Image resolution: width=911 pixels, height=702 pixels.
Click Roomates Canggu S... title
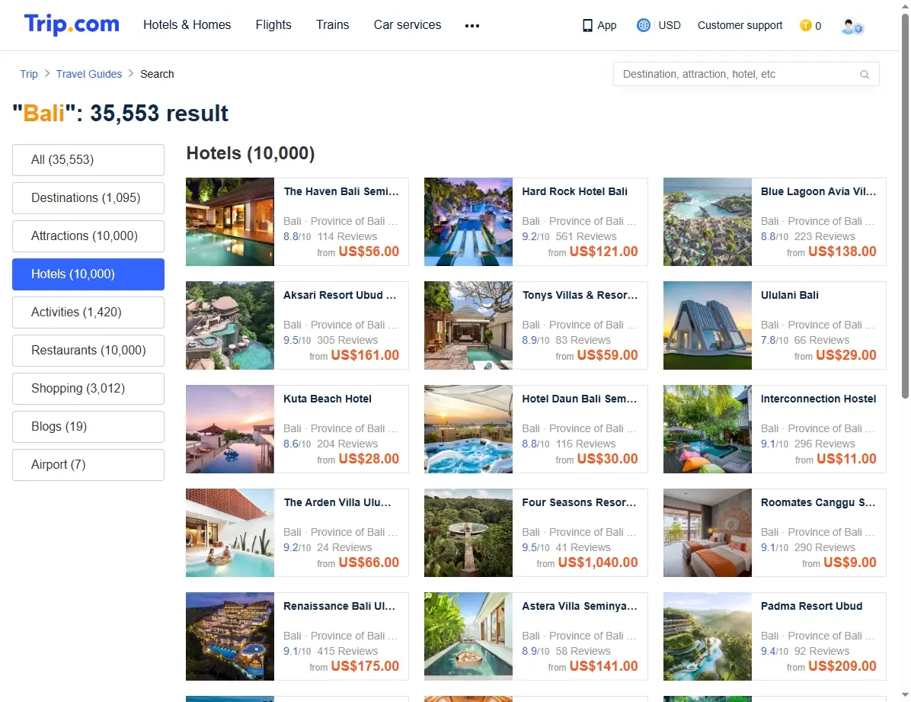click(x=817, y=502)
